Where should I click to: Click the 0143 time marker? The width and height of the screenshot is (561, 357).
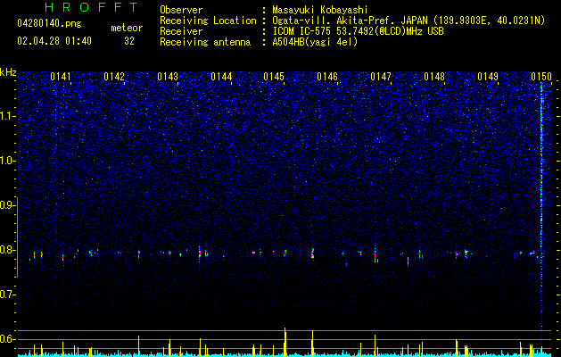click(168, 77)
